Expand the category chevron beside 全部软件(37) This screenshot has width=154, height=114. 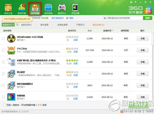pyautogui.click(x=17, y=25)
